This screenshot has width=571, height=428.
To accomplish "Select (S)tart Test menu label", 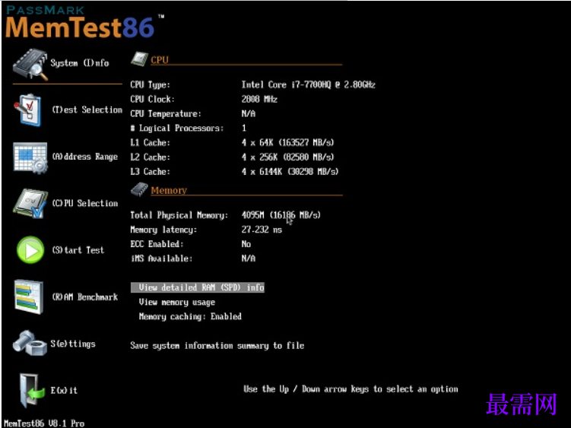I will click(78, 250).
